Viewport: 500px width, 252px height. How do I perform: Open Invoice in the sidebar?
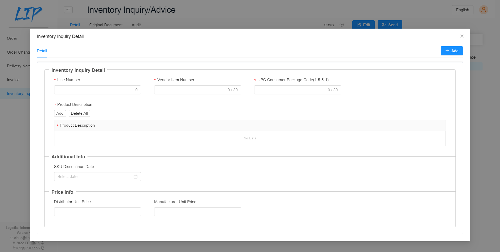click(x=13, y=80)
